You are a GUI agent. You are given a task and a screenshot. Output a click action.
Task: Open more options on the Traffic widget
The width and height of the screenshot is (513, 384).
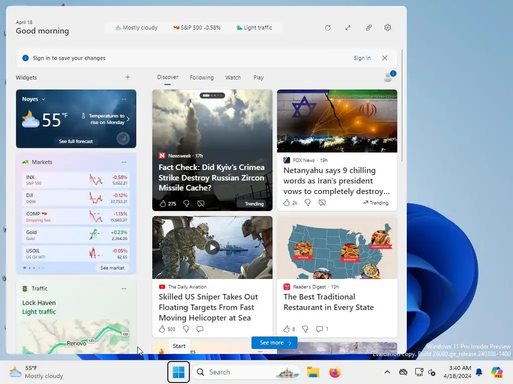[x=124, y=288]
